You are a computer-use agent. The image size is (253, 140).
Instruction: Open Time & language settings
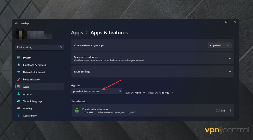pyautogui.click(x=33, y=101)
